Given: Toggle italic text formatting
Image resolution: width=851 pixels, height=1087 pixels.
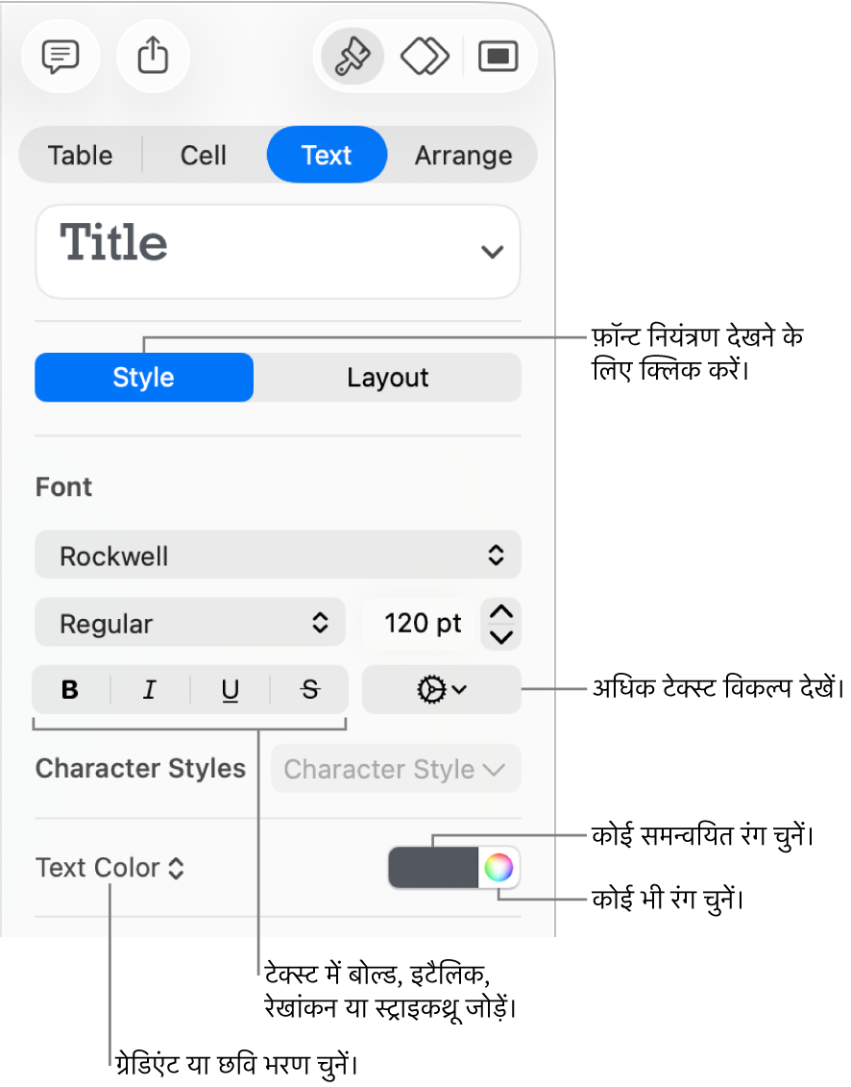Looking at the screenshot, I should [150, 689].
